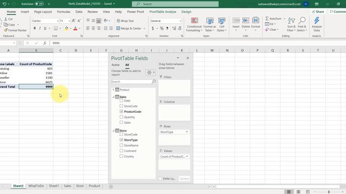
Task: Check the StoreName field
Action: (x=121, y=145)
